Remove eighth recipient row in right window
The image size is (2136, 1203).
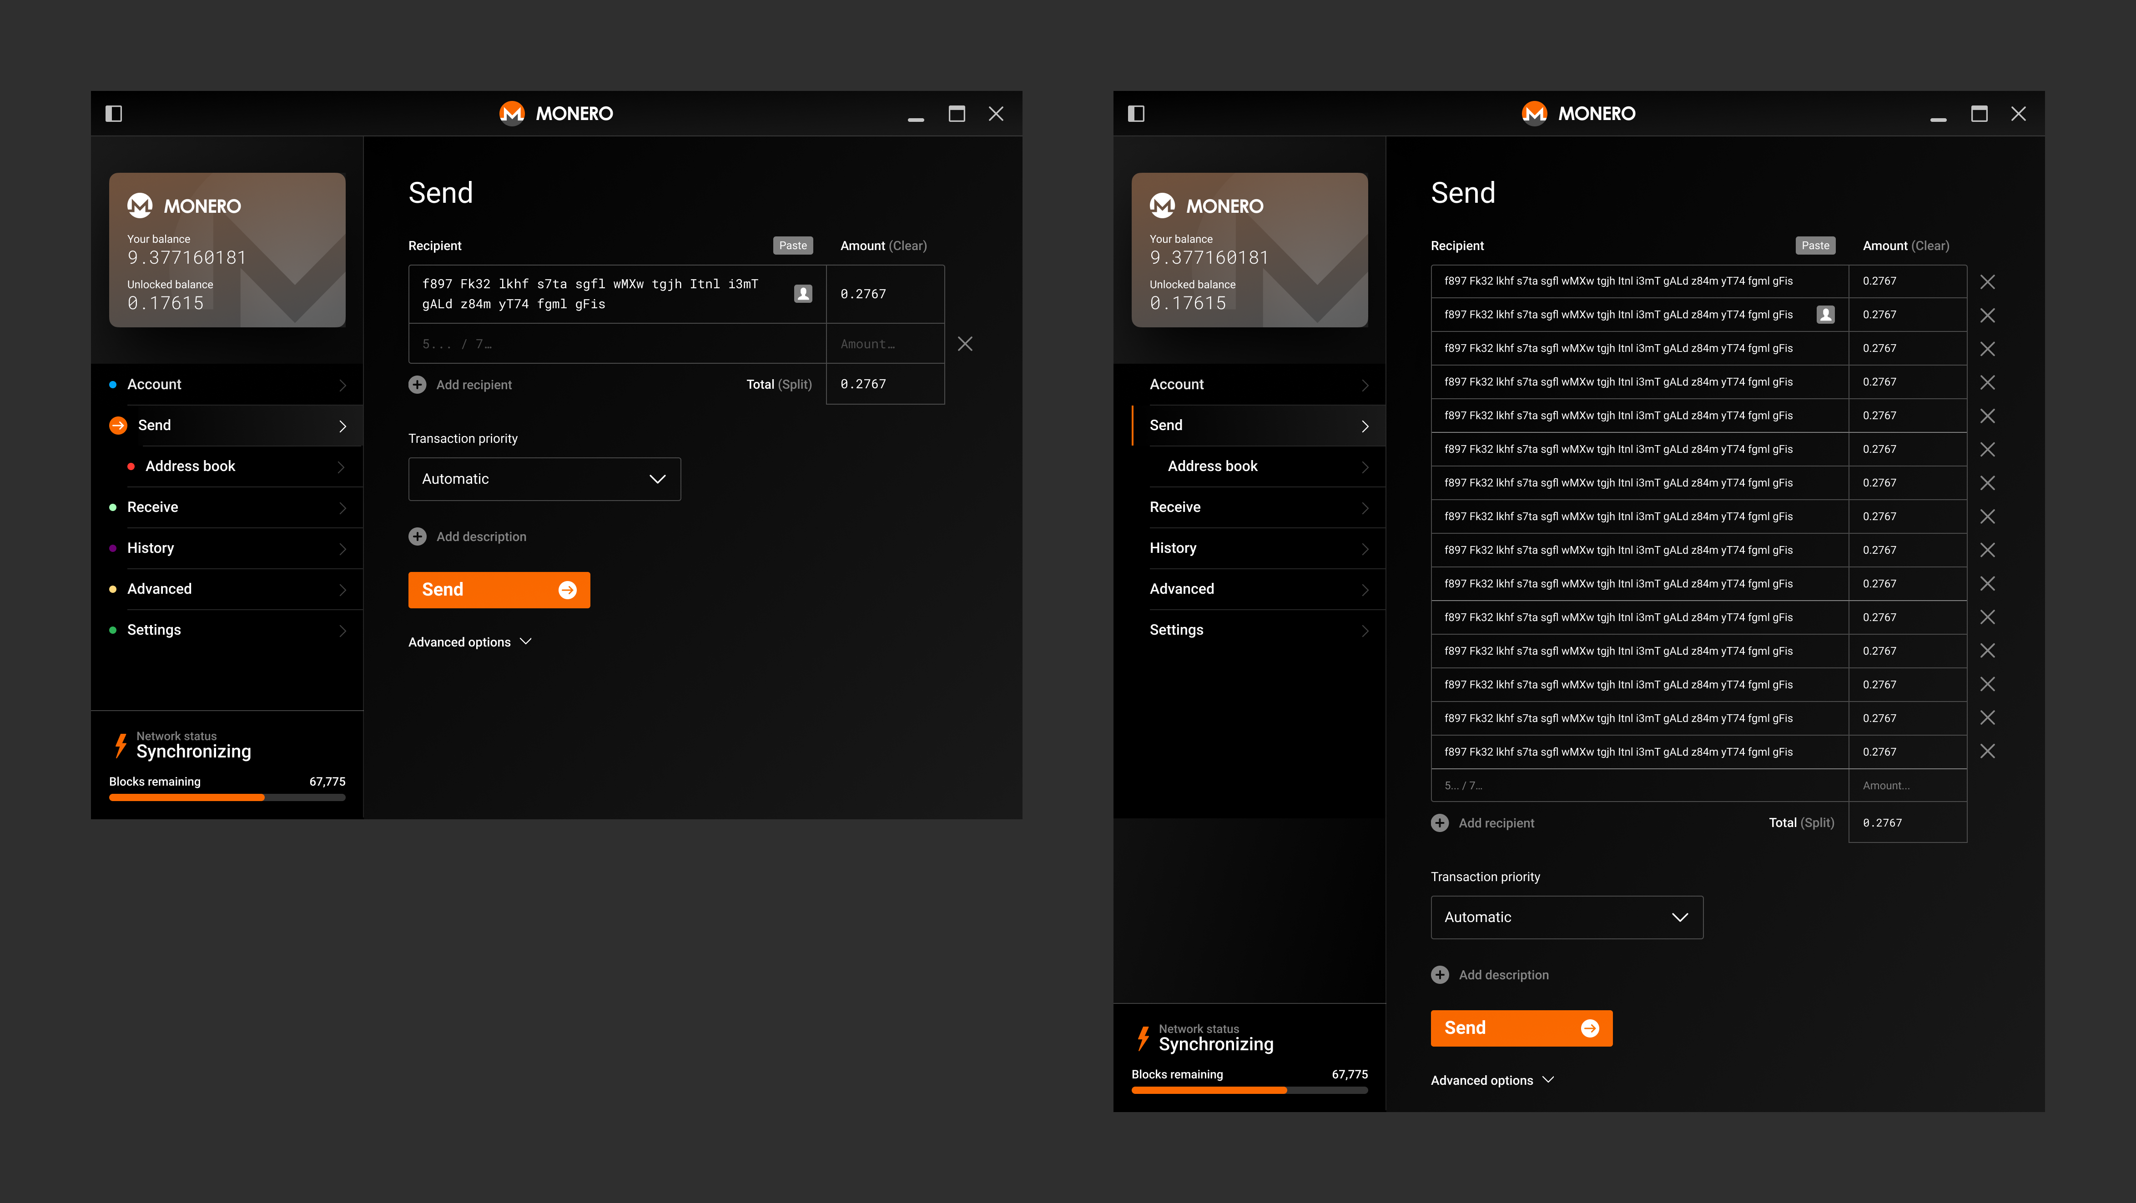(x=1988, y=516)
